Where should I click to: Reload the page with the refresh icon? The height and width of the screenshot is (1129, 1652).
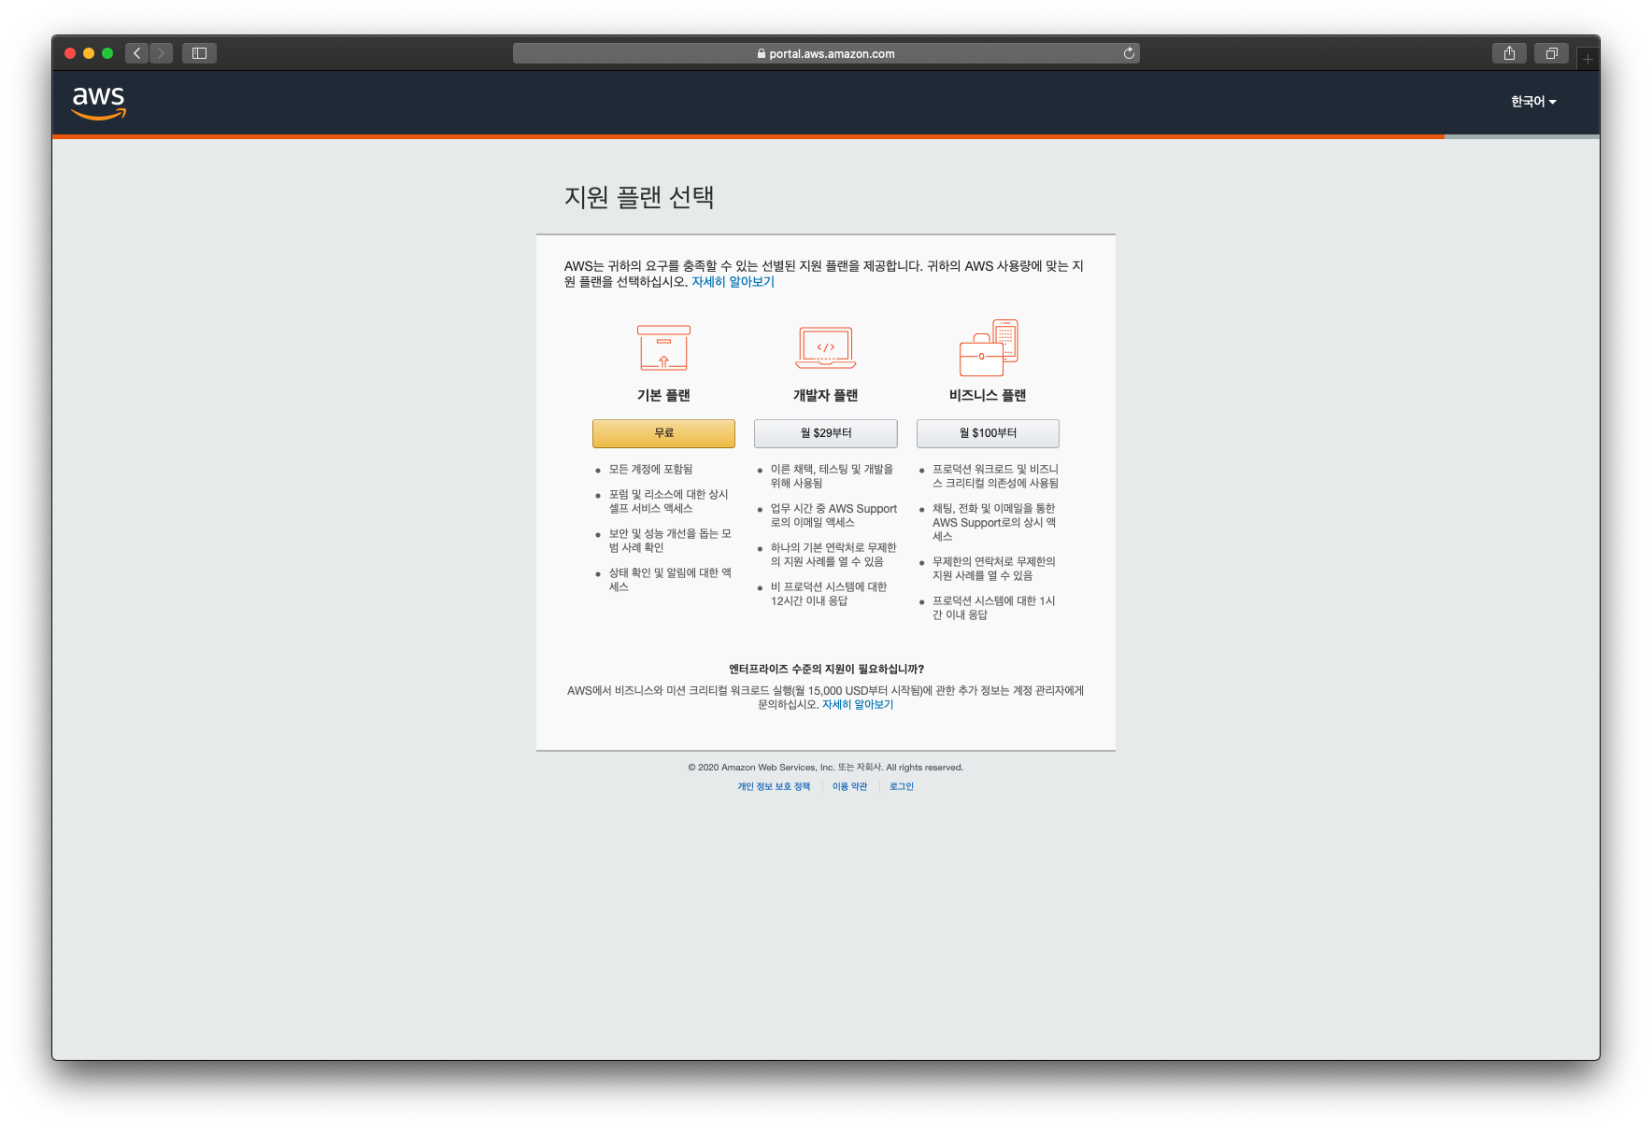(x=1129, y=53)
